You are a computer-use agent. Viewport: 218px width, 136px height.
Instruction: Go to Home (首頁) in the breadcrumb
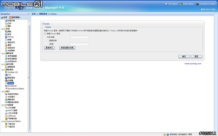point(34,14)
